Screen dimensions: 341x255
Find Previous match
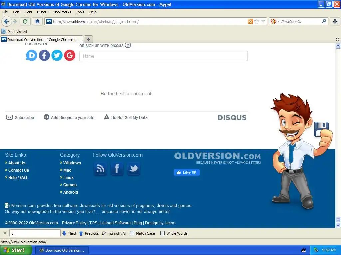click(x=89, y=233)
